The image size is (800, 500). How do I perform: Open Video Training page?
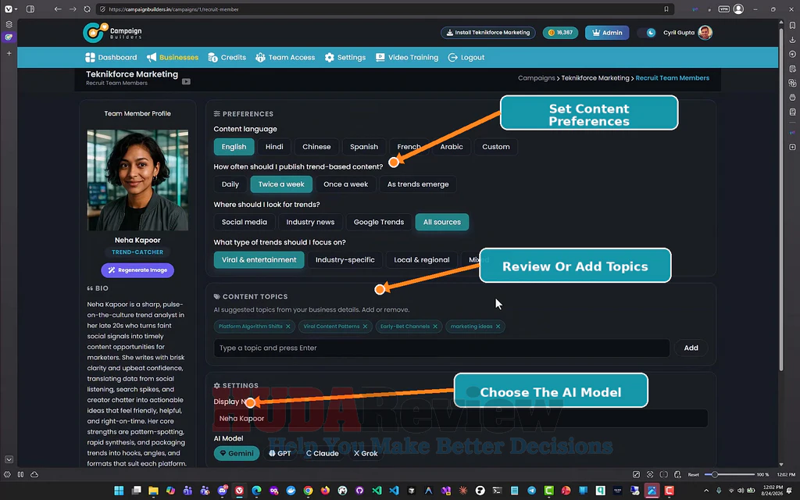point(406,58)
